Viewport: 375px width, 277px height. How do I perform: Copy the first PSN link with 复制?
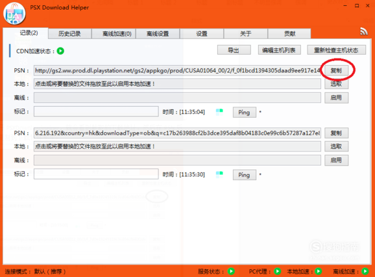(336, 70)
